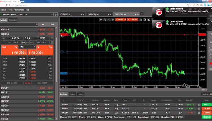Click the blue 100k entry position marker on chart
Screen dimensions: 212x121
tap(64, 73)
